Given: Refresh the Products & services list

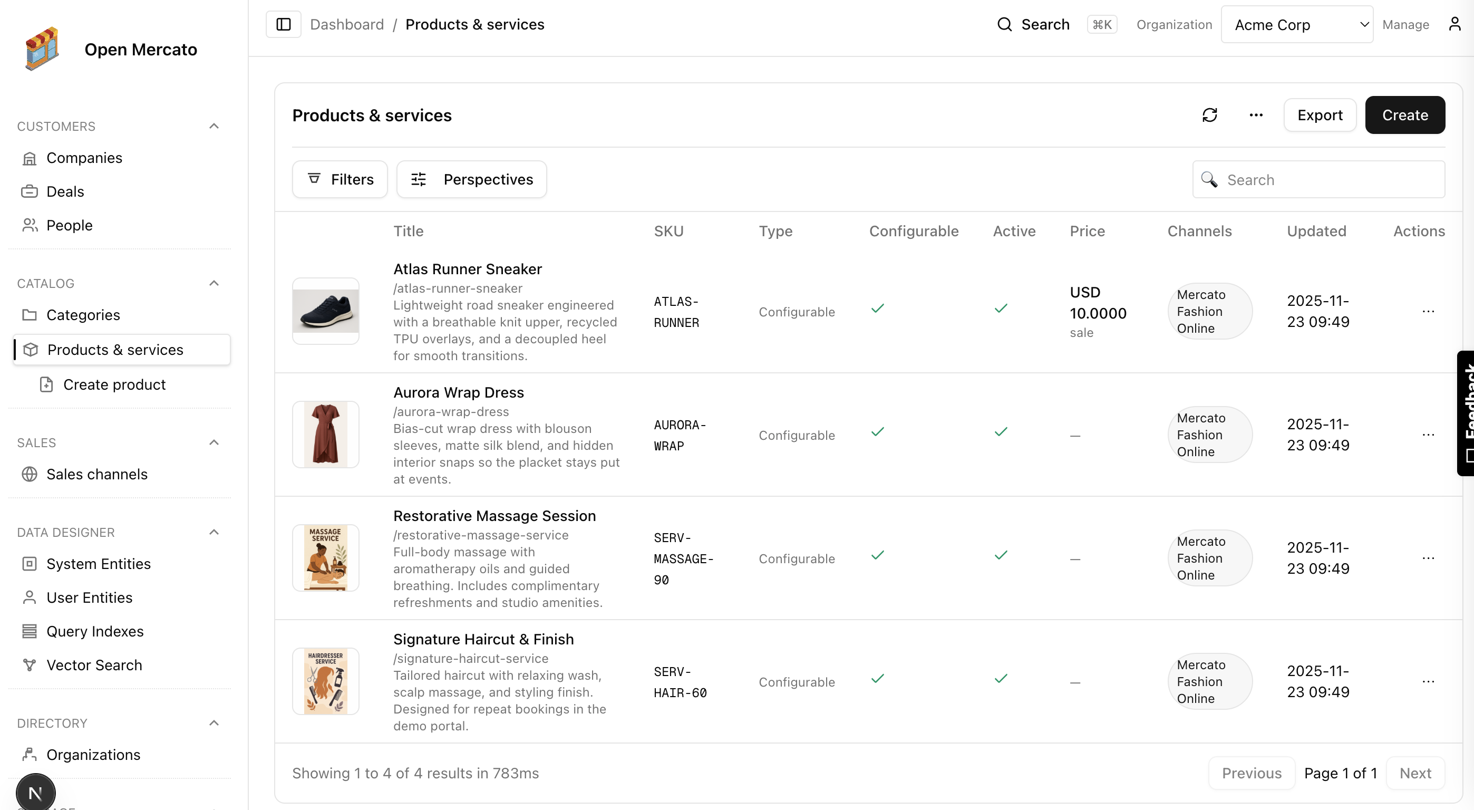Looking at the screenshot, I should click(x=1210, y=114).
